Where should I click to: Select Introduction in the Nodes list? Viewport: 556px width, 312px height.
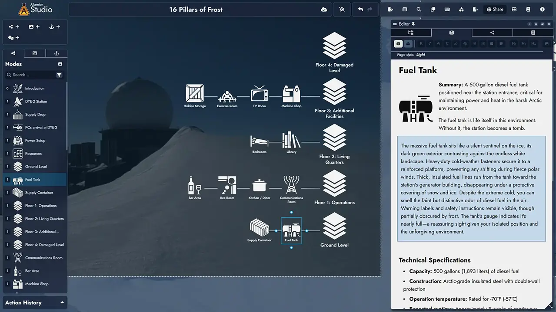point(35,89)
